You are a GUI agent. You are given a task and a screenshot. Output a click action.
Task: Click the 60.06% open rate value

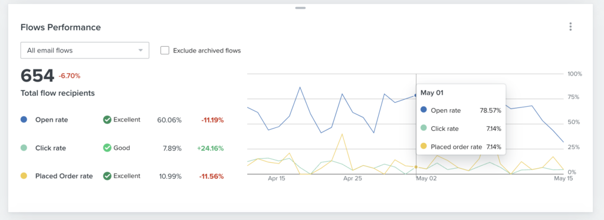click(169, 120)
